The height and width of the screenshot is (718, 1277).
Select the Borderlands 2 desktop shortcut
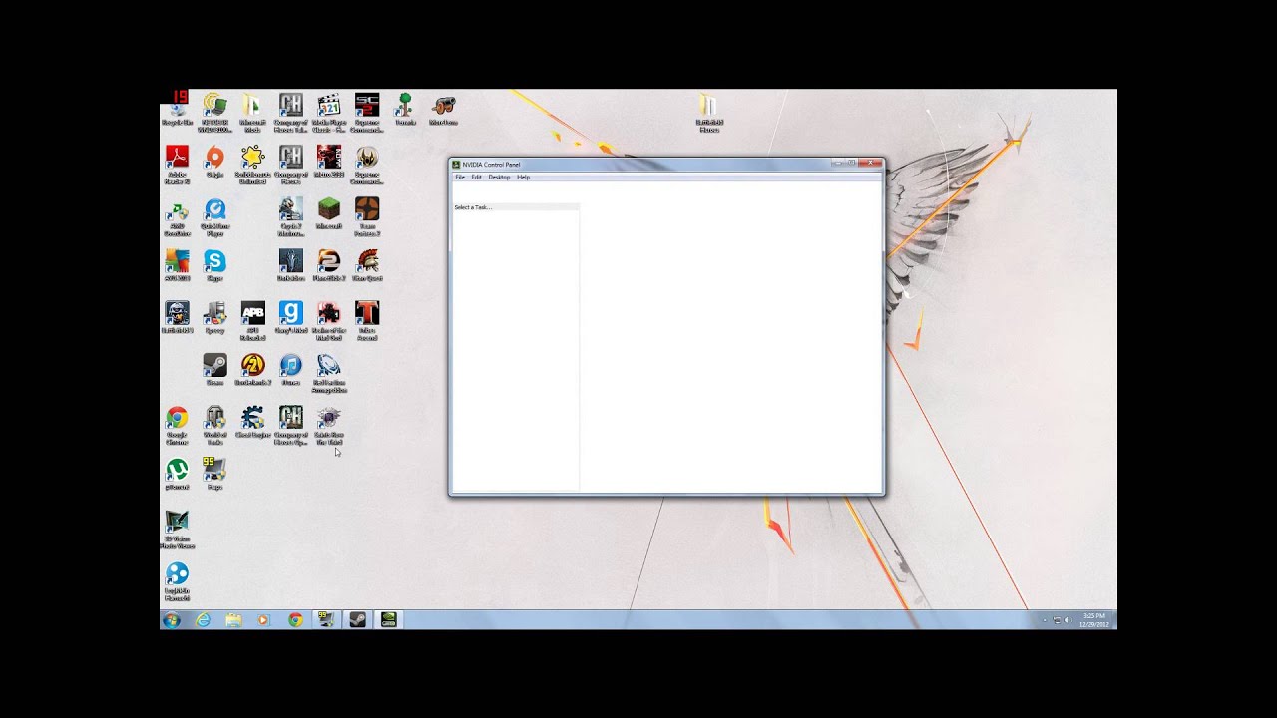[252, 369]
